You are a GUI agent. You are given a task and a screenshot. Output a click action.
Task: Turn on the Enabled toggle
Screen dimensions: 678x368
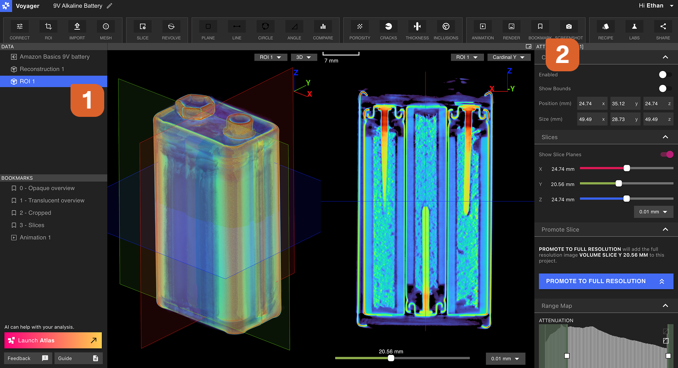665,75
